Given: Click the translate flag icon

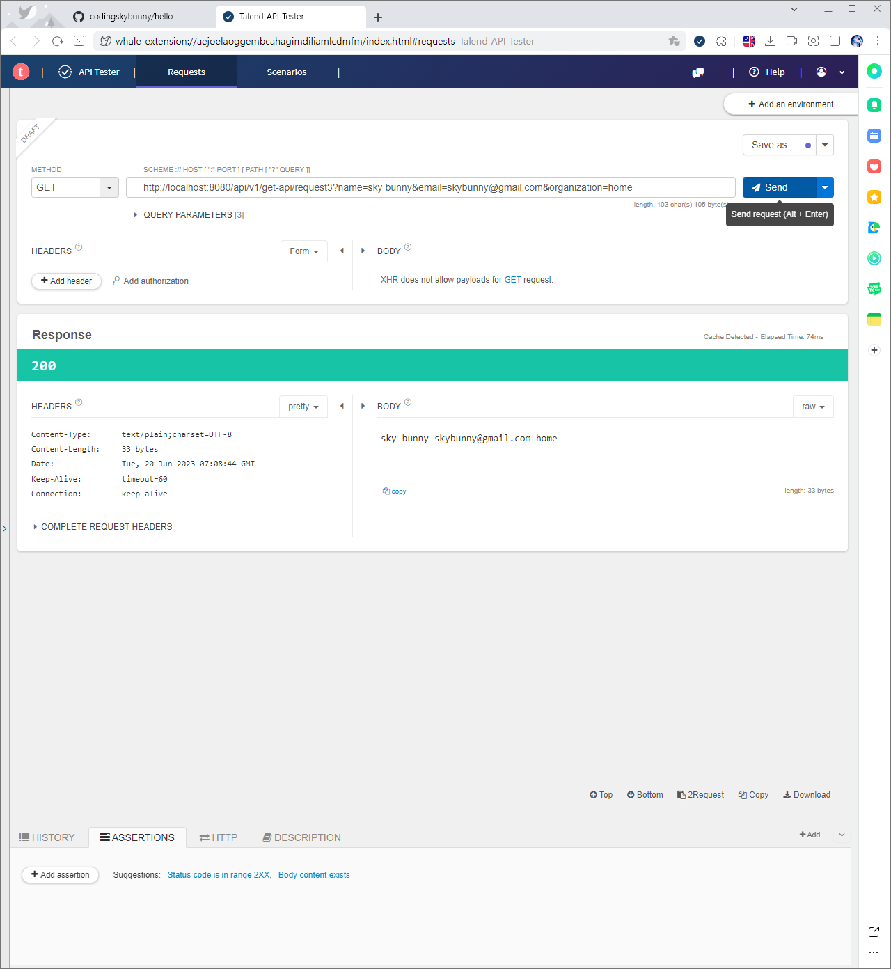Looking at the screenshot, I should click(749, 41).
